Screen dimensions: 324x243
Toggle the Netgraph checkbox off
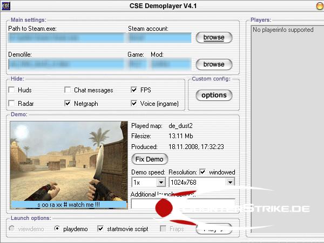(x=68, y=103)
